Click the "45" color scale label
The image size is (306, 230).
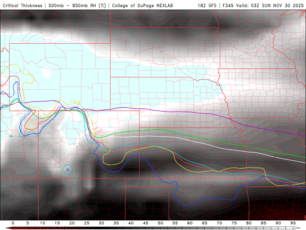click(x=146, y=223)
